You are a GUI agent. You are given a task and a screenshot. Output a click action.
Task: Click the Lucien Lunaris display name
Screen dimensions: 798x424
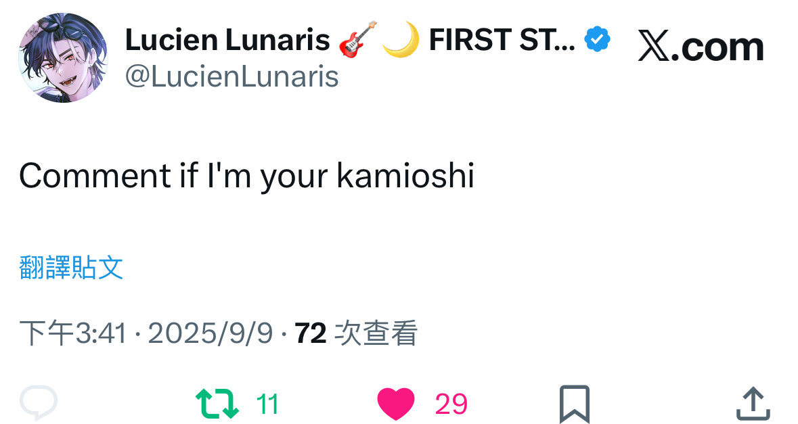227,41
